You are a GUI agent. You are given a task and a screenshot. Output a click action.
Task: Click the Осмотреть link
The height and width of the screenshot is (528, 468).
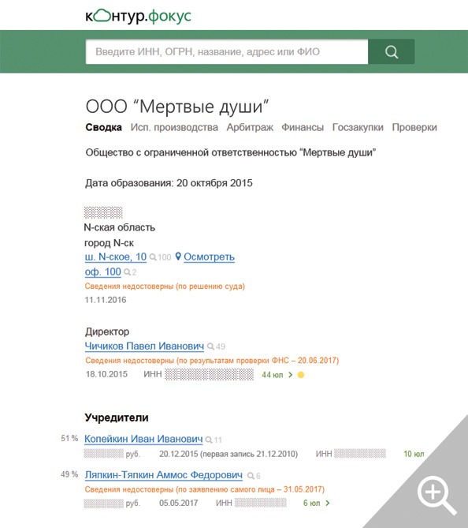coord(209,257)
